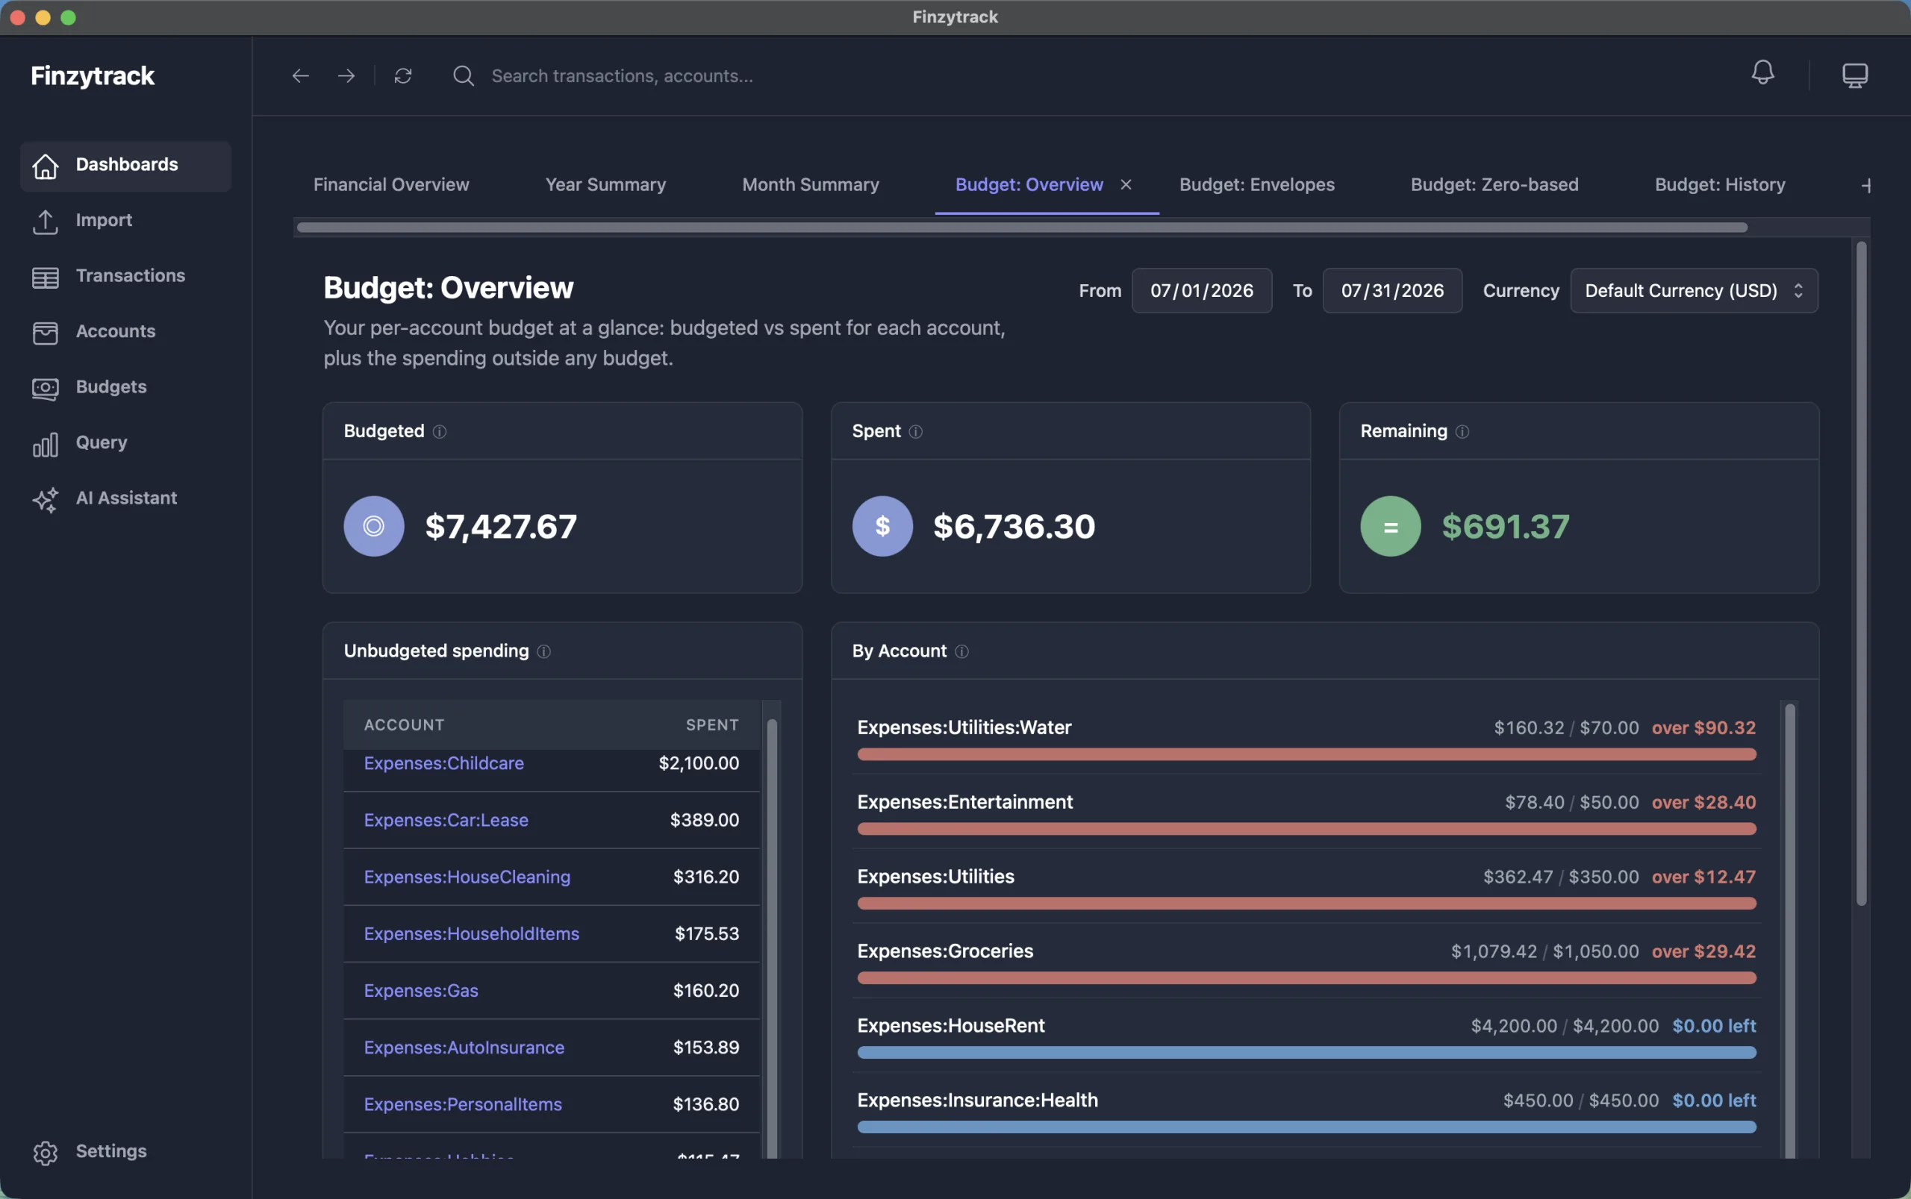
Task: Click the Expenses:HouseRent progress bar
Action: click(x=1306, y=1052)
